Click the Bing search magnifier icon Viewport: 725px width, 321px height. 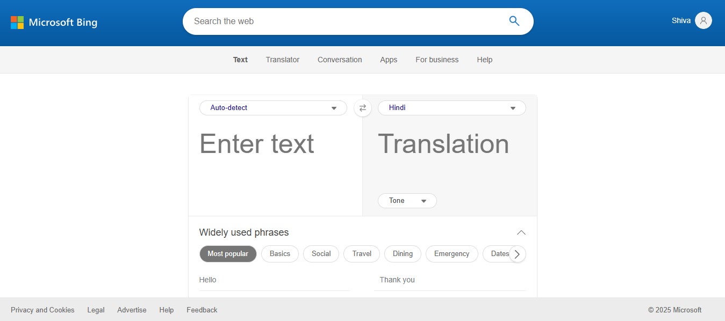[x=514, y=21]
